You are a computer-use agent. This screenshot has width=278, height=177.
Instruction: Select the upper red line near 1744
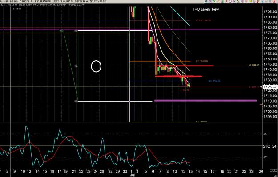coord(184,66)
